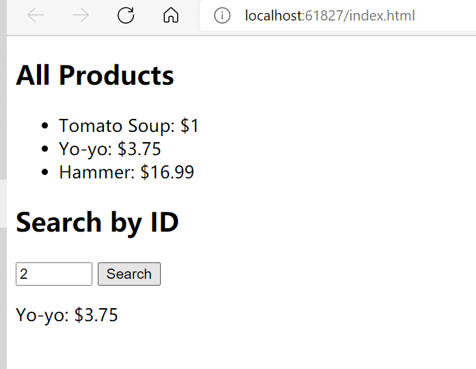Reload the page with the Refresh icon
The width and height of the screenshot is (476, 369).
pos(126,16)
